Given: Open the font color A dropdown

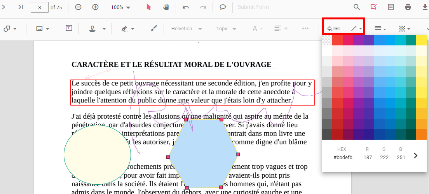Looking at the screenshot, I should pos(258,28).
